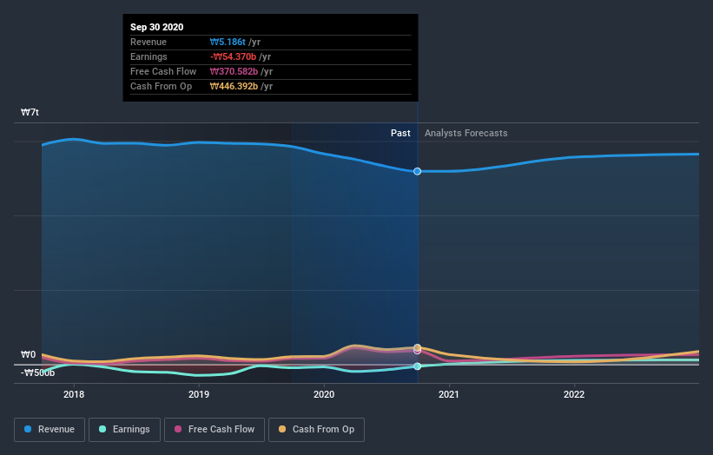713x455 pixels.
Task: Click the ₩7t y-axis label
Action: 30,112
